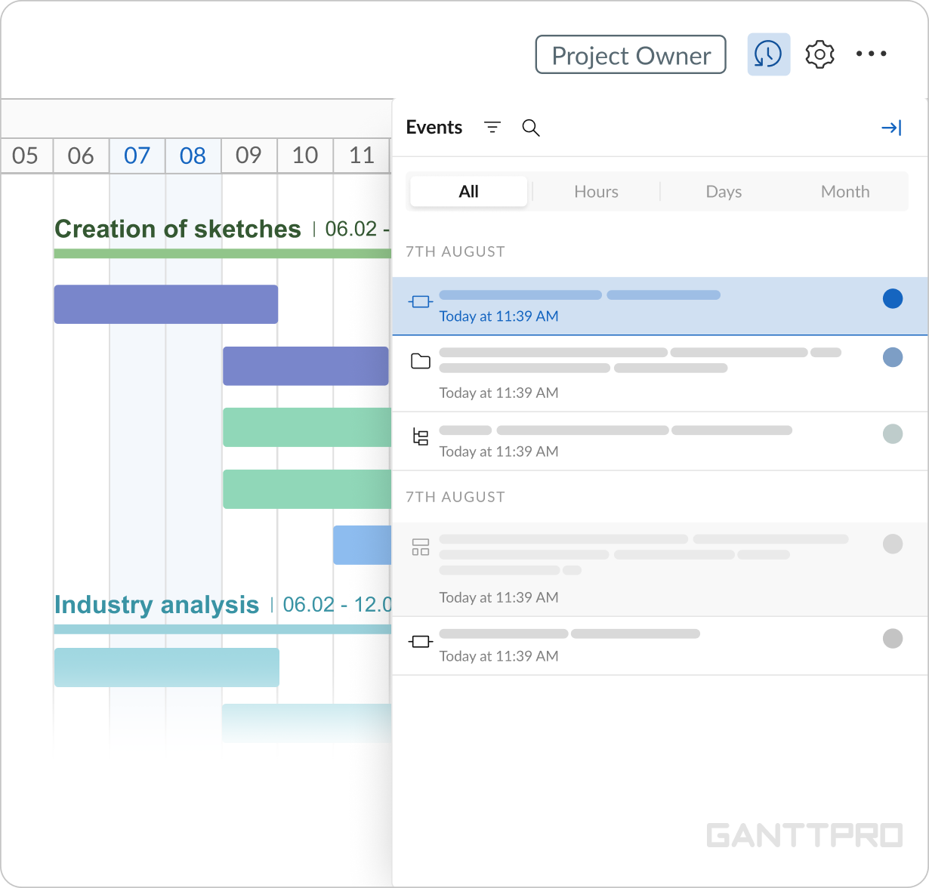Click the Creation of sketches group title
Screen dimensions: 929x888
pos(177,229)
